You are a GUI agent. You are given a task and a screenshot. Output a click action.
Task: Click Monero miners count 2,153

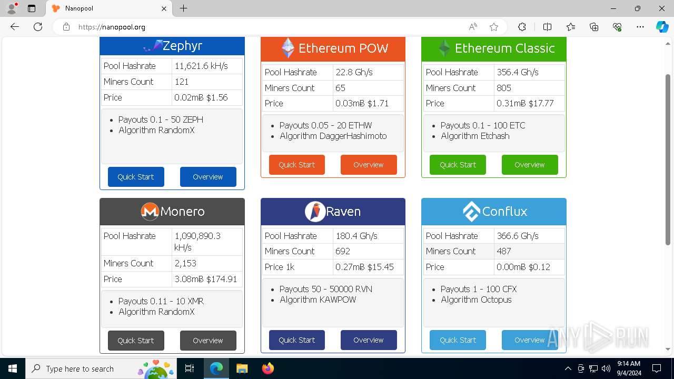pos(185,263)
